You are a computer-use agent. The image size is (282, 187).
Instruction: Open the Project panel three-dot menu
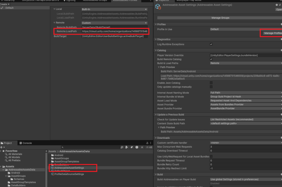151,143
